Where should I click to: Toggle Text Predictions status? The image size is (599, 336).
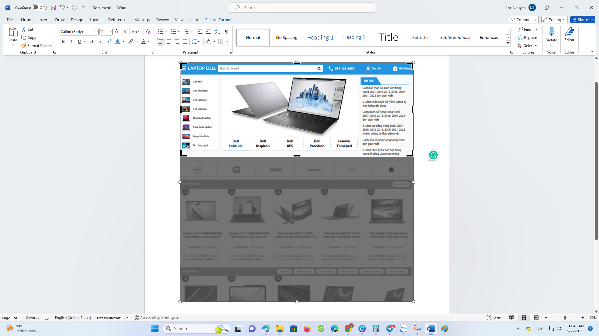point(113,318)
